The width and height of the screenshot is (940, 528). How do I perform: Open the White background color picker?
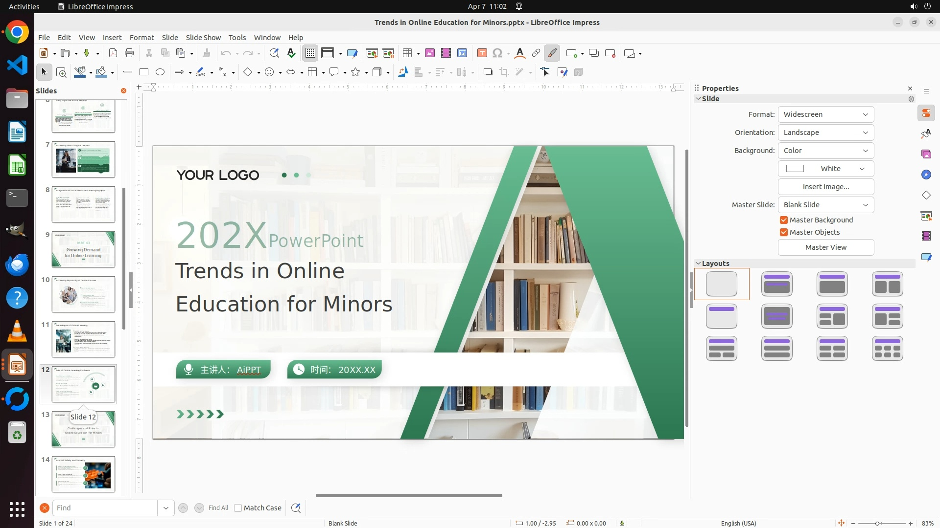825,169
